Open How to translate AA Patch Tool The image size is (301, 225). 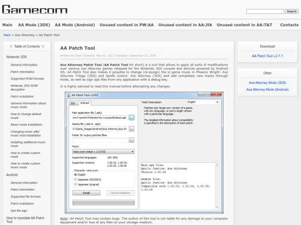[25, 219]
